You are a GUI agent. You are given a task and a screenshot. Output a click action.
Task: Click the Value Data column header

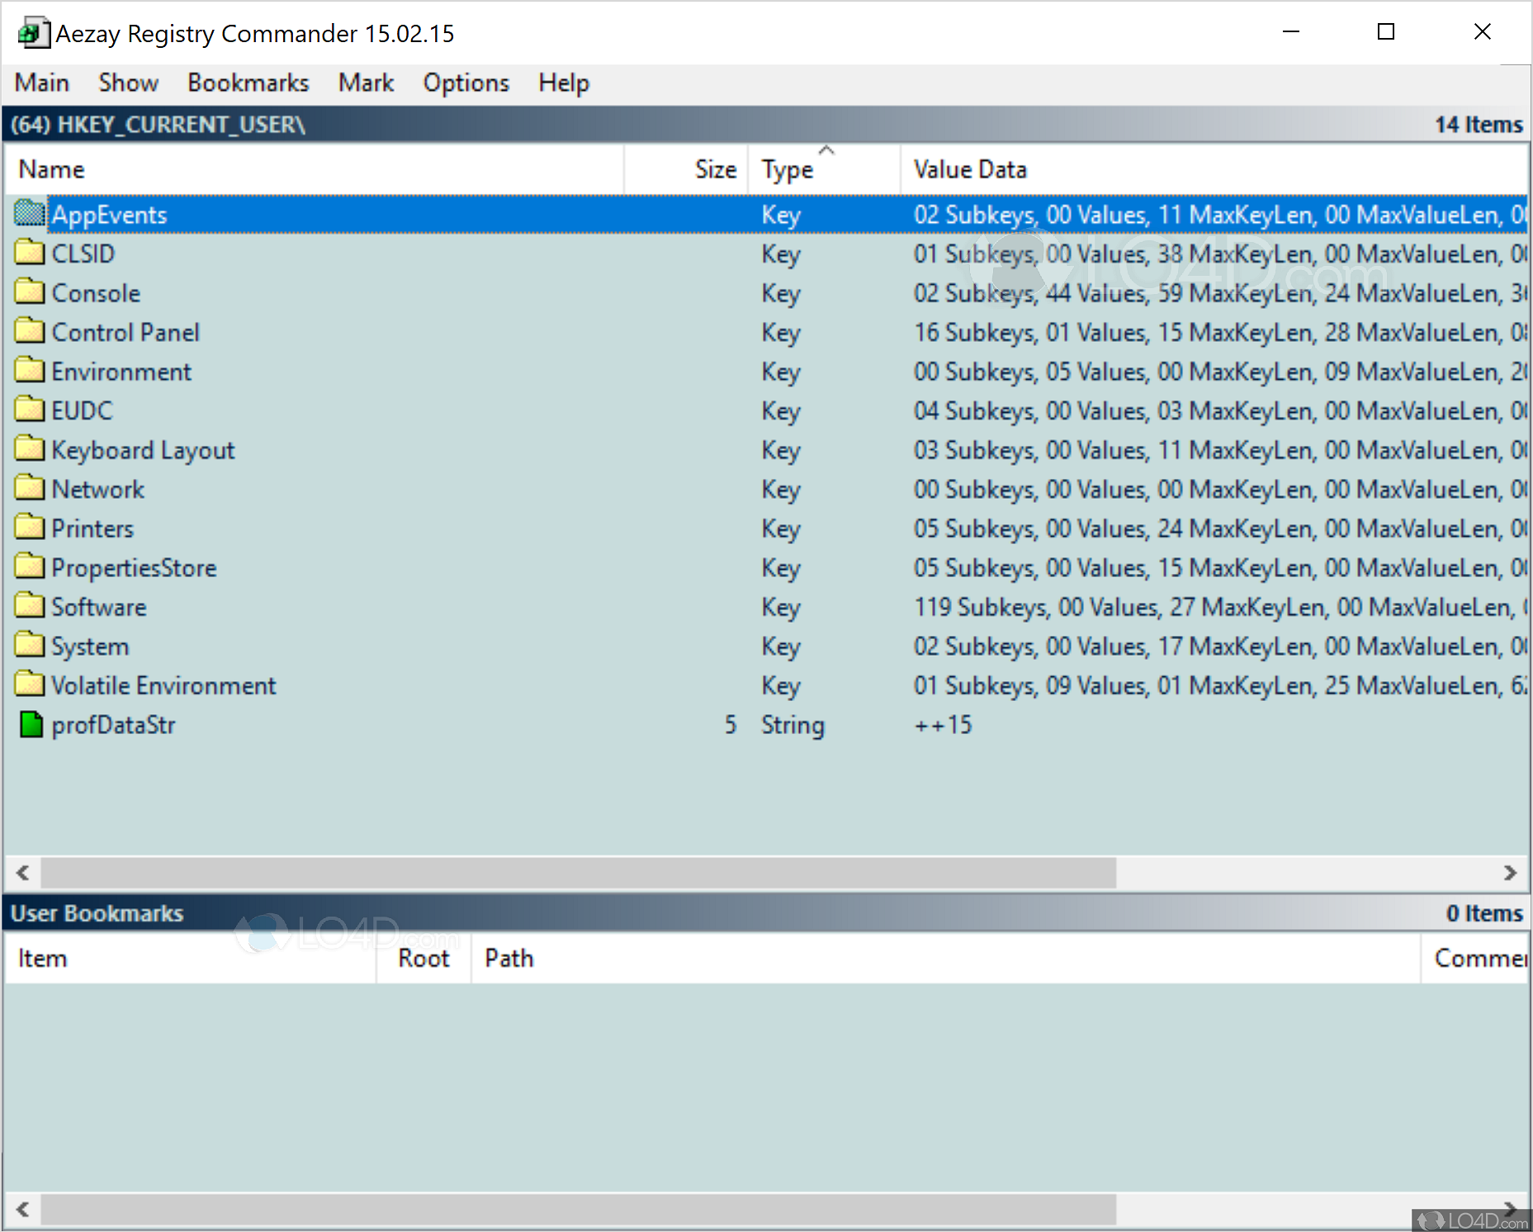click(x=970, y=168)
